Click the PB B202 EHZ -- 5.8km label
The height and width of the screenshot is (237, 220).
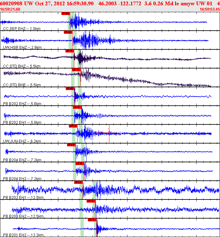point(22,103)
